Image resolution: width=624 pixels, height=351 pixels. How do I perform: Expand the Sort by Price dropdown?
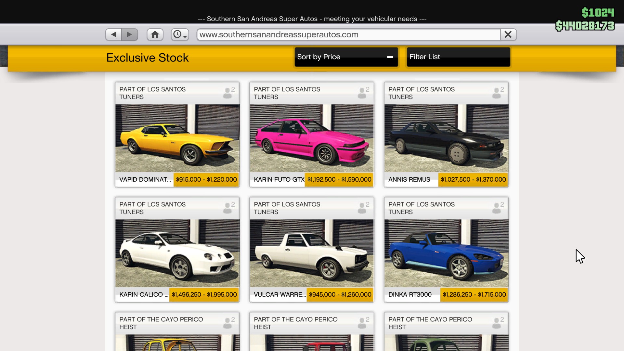(346, 57)
